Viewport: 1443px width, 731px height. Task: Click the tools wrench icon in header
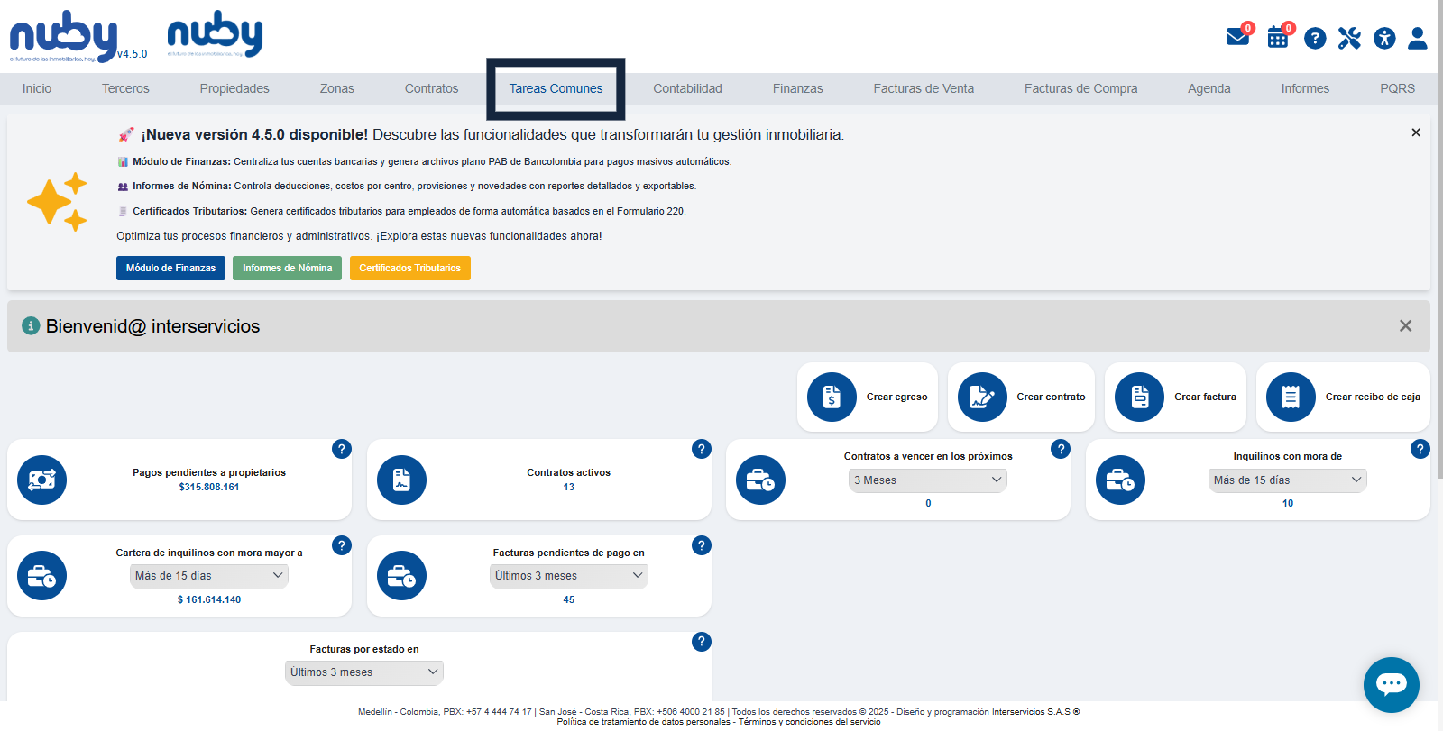point(1349,38)
